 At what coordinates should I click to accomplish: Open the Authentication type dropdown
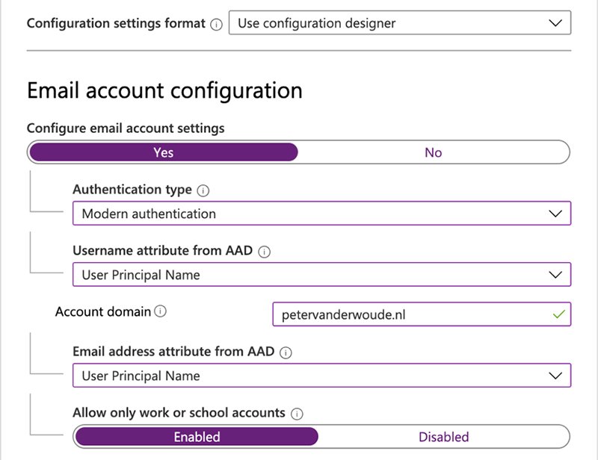pyautogui.click(x=321, y=213)
